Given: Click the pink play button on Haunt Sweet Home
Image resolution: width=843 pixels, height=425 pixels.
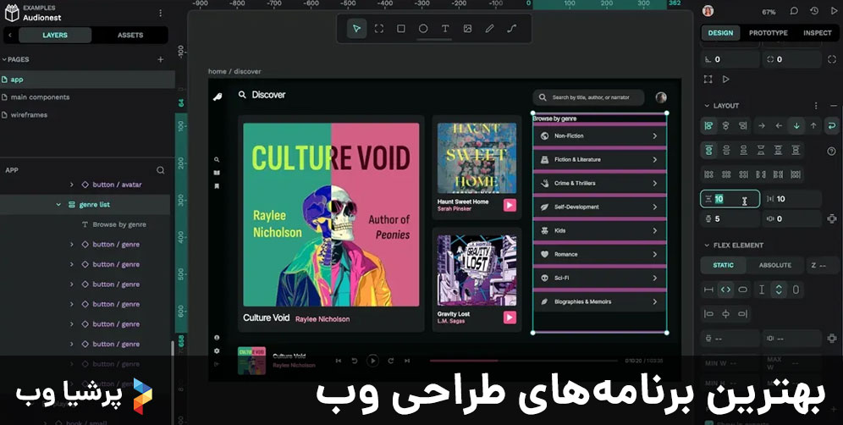Looking at the screenshot, I should pyautogui.click(x=510, y=205).
